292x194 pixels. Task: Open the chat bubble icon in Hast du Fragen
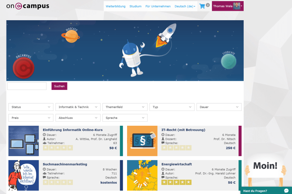point(286,191)
